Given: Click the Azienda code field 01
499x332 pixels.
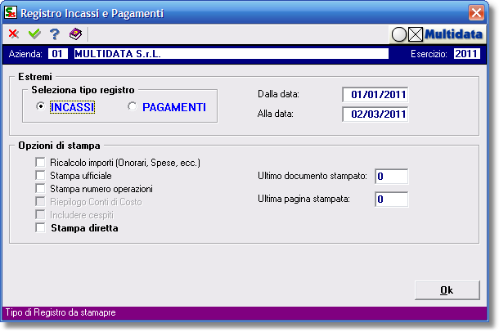Looking at the screenshot, I should click(x=57, y=53).
